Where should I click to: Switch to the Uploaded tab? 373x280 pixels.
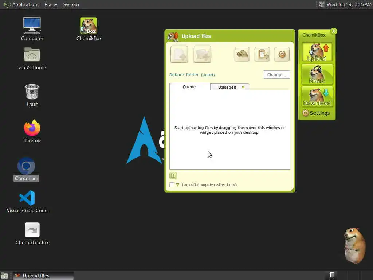click(x=229, y=87)
